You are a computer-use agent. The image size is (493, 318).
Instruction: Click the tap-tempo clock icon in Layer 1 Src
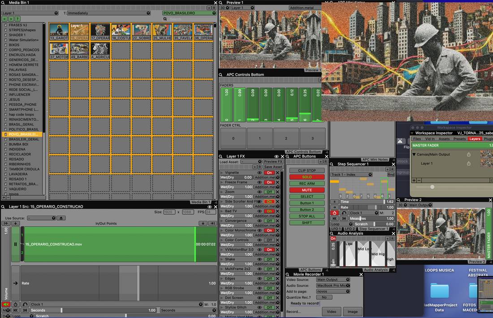[15, 304]
